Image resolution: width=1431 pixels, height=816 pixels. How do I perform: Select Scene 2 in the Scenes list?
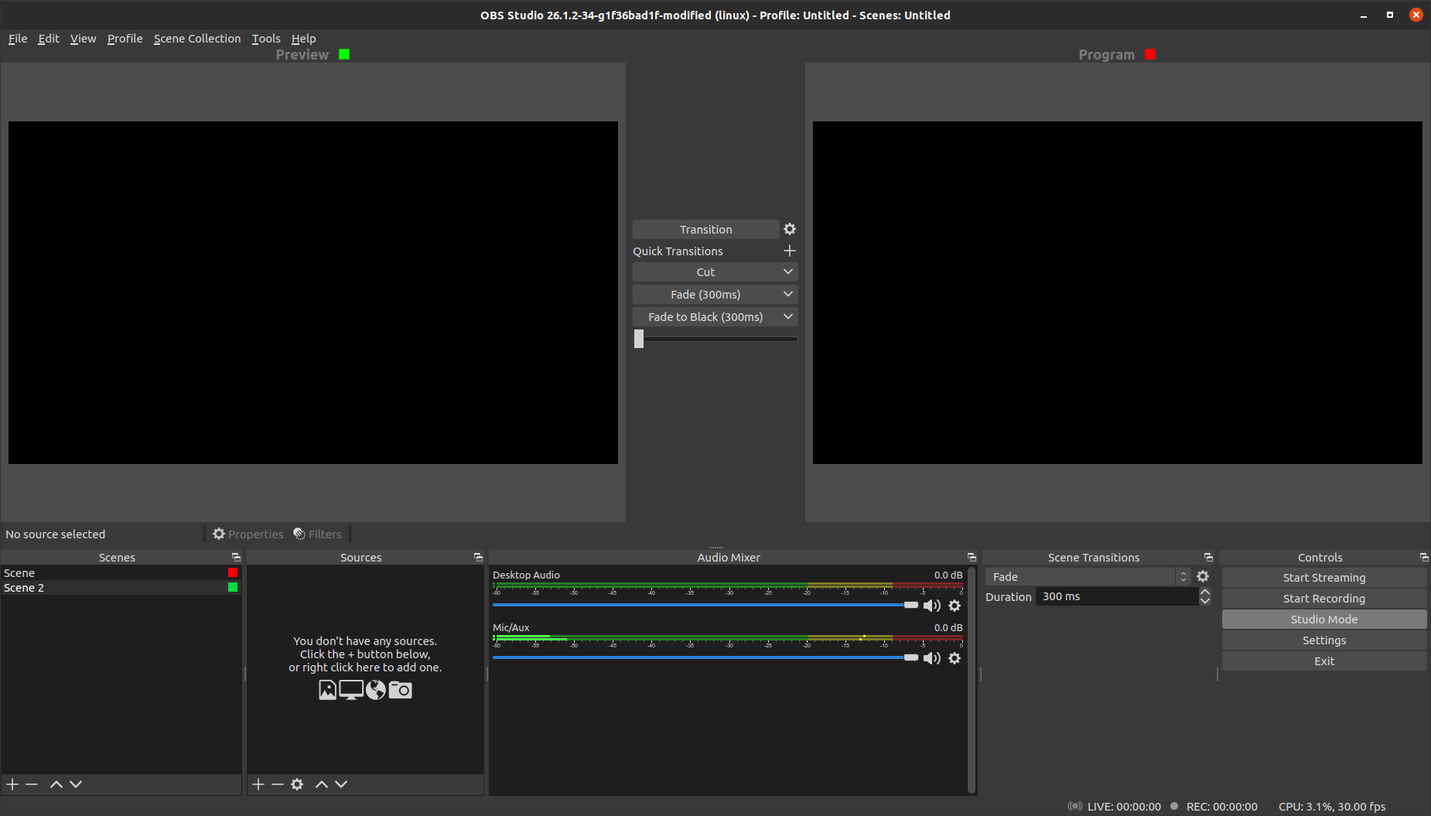tap(25, 587)
